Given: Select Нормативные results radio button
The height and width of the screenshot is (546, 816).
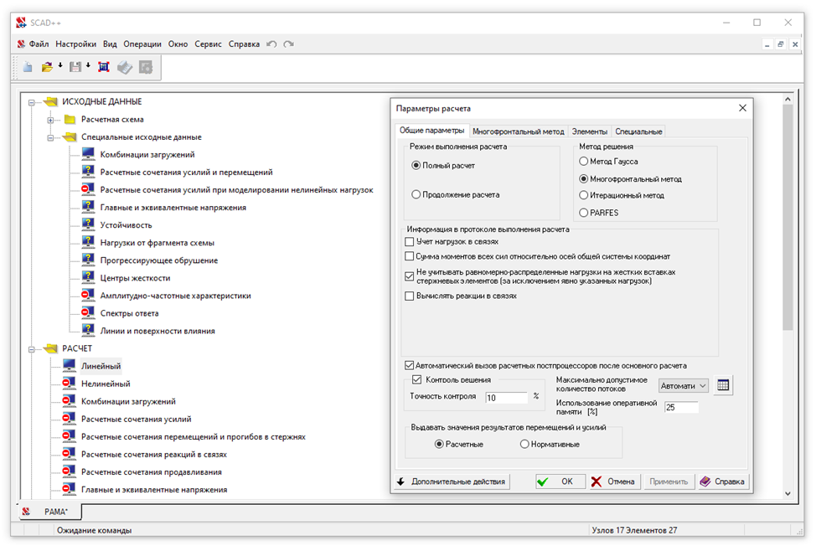Looking at the screenshot, I should coord(524,444).
